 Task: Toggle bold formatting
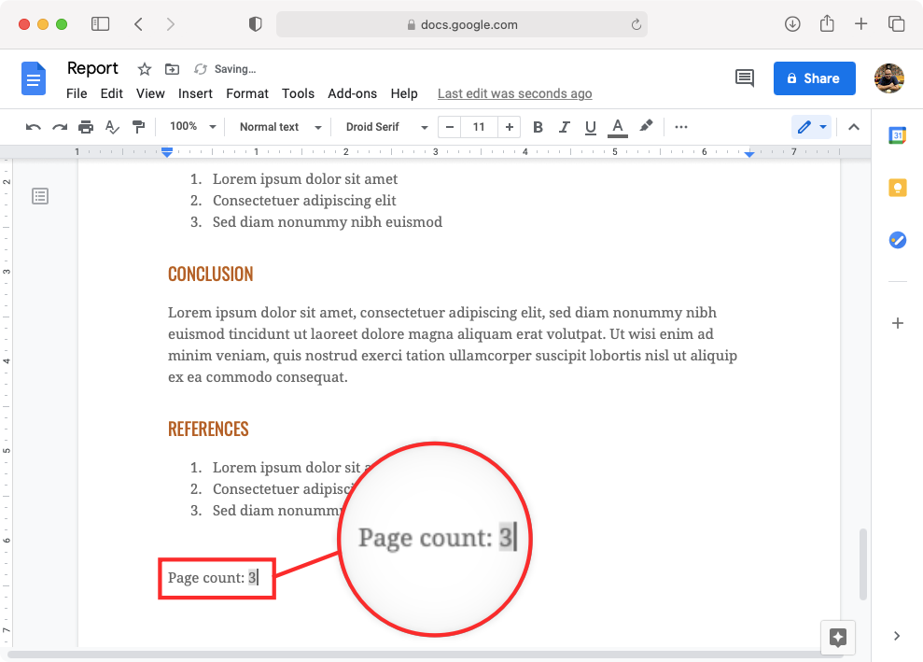538,126
